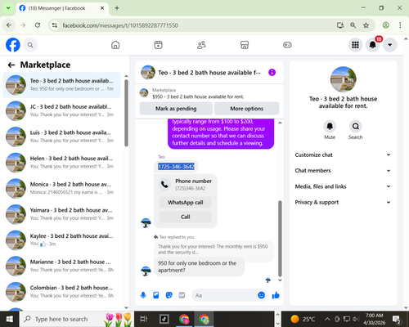Screen dimensions: 409x327
Task: Open the account dropdown arrow
Action: [390, 45]
